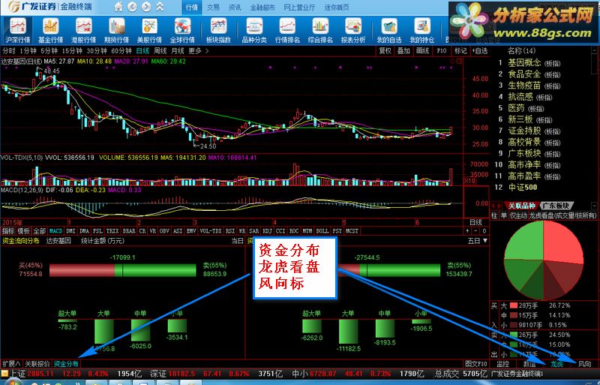The width and height of the screenshot is (600, 385).
Task: Open 报表分析 report analysis icon
Action: pyautogui.click(x=353, y=31)
